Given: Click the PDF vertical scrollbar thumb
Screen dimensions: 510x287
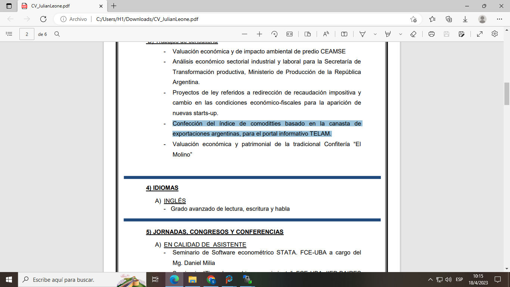Looking at the screenshot, I should click(x=507, y=93).
